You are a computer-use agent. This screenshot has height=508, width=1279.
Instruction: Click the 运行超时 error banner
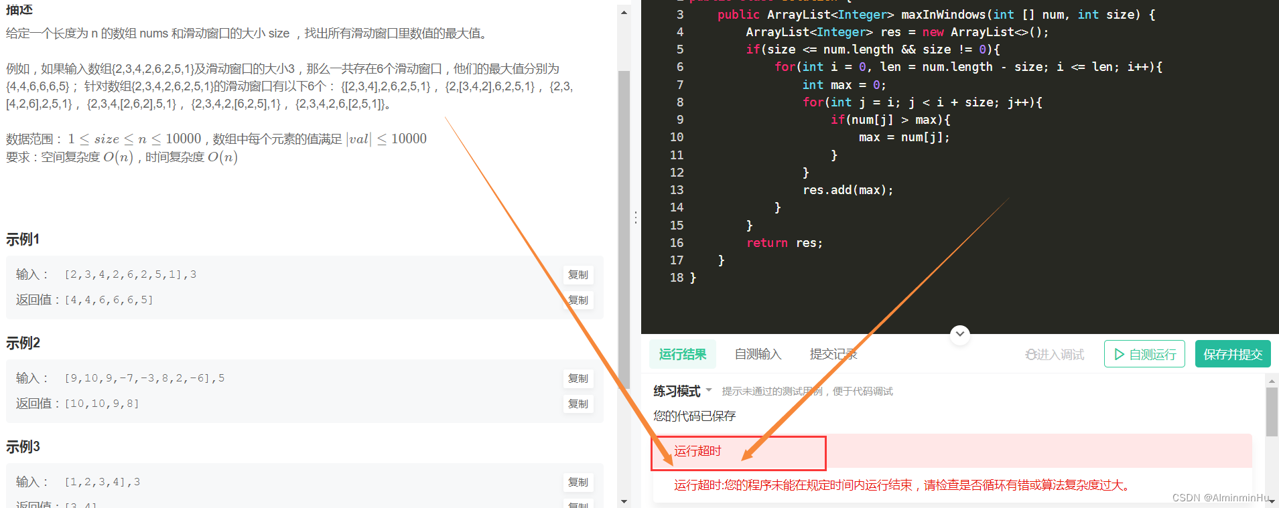pyautogui.click(x=951, y=450)
